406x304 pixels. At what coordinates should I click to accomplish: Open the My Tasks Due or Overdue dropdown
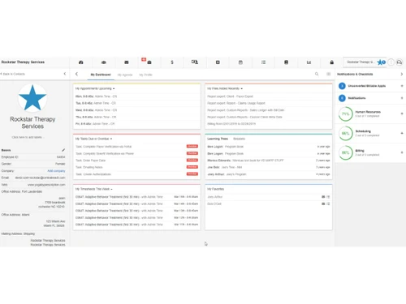(93, 139)
